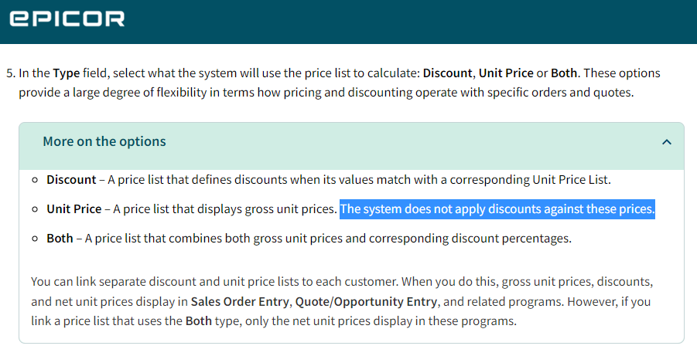Click the bullet circle beside the Unit Price option
697x356 pixels.
pyautogui.click(x=36, y=209)
